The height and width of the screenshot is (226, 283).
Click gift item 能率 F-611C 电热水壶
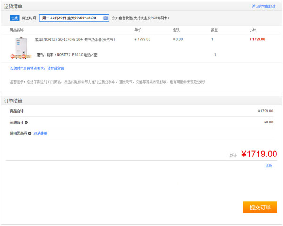[x=66, y=55]
